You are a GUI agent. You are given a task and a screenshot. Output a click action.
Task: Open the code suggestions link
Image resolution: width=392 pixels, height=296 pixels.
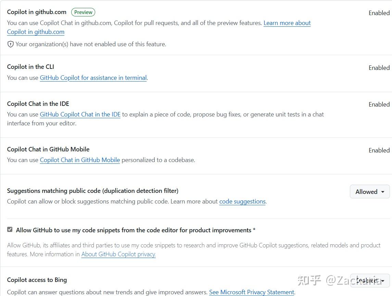pos(242,201)
